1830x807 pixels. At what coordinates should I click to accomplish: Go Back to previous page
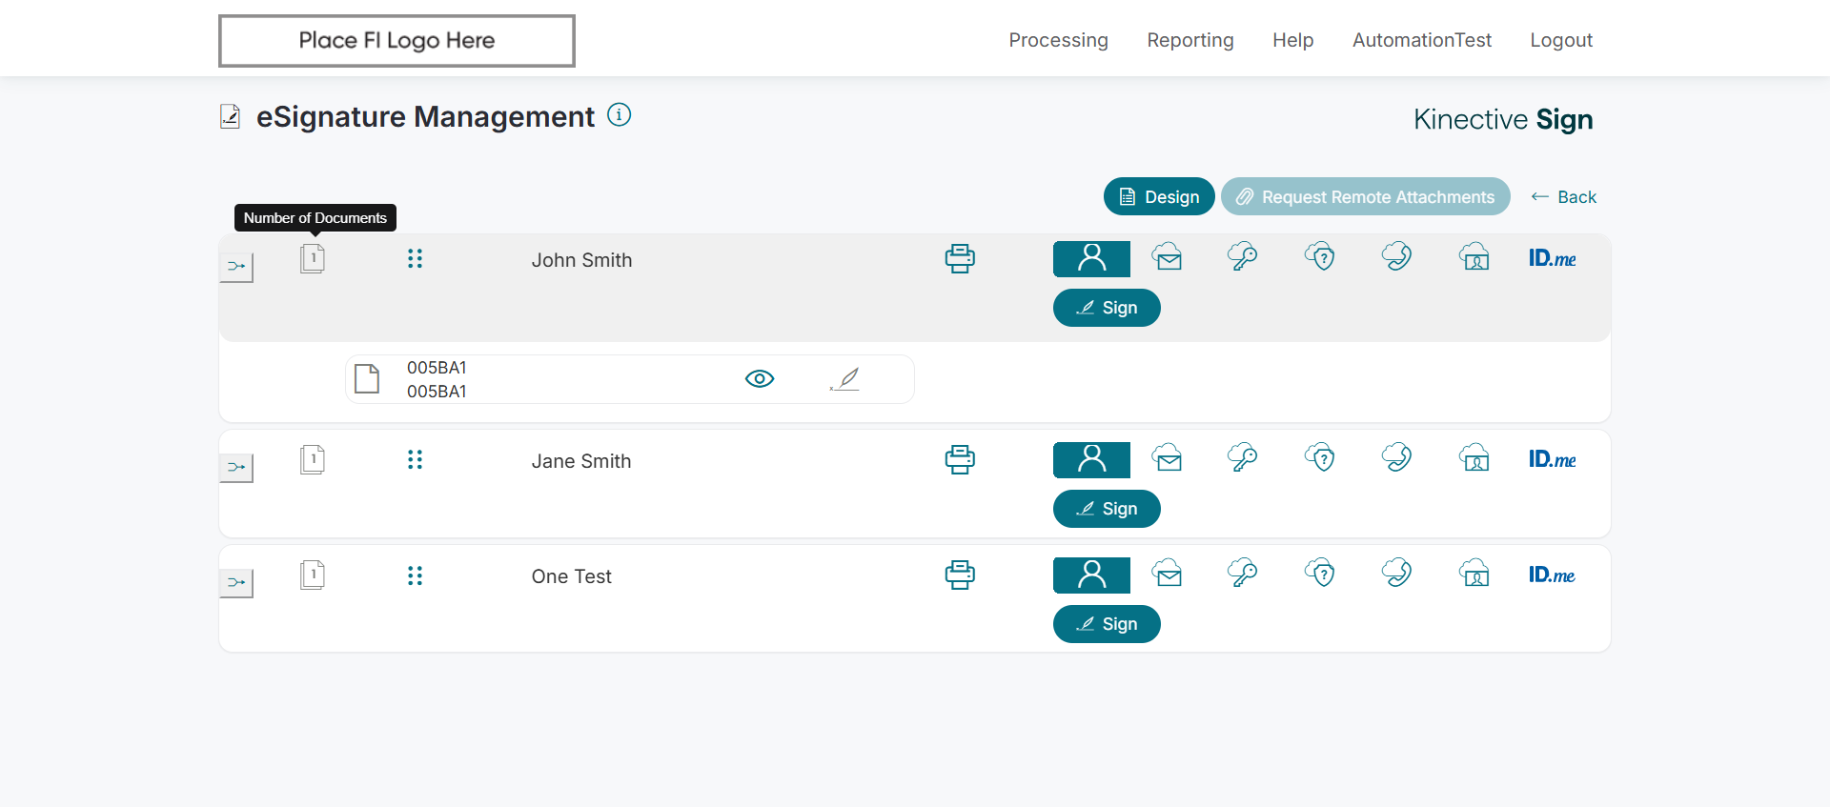pyautogui.click(x=1563, y=197)
